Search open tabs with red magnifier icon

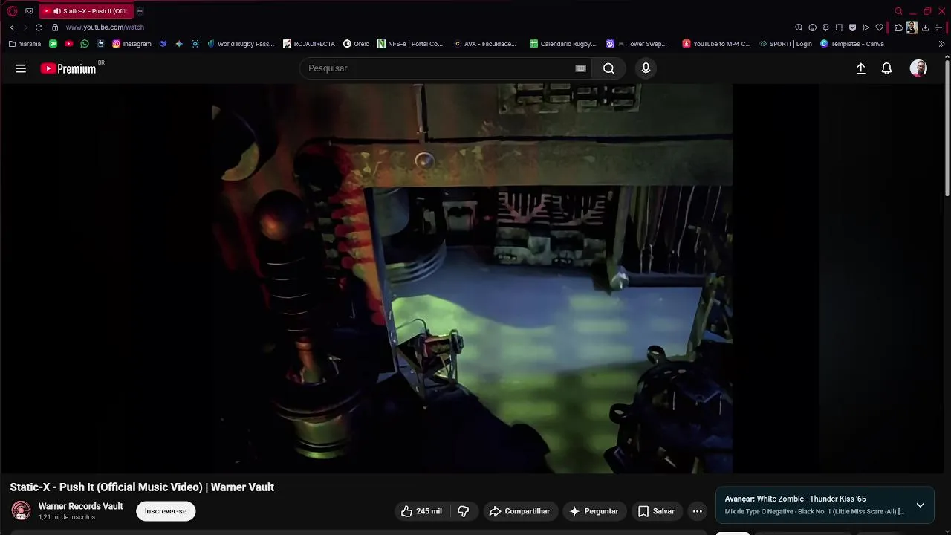898,11
